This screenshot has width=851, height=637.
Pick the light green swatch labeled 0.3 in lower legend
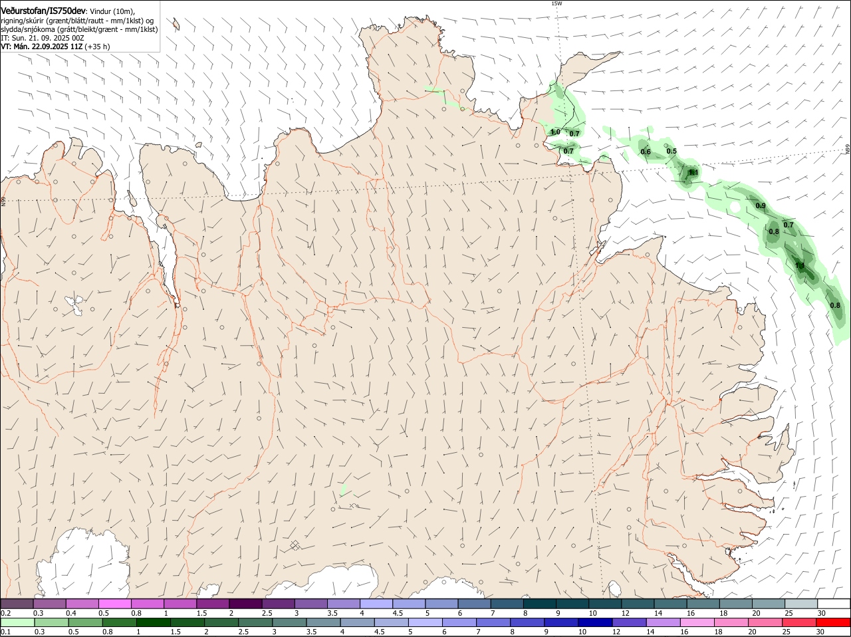pos(51,622)
